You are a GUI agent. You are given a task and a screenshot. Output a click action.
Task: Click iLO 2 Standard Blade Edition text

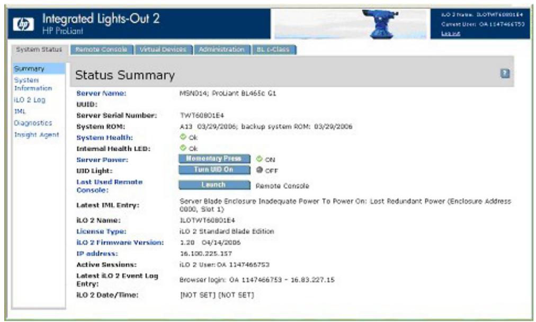[x=227, y=231]
